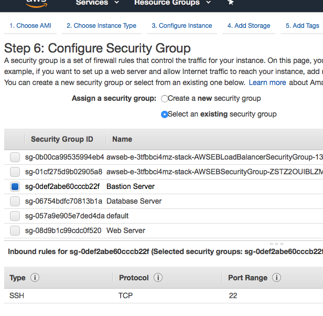Open the Learn more link
Image resolution: width=323 pixels, height=316 pixels.
click(267, 82)
